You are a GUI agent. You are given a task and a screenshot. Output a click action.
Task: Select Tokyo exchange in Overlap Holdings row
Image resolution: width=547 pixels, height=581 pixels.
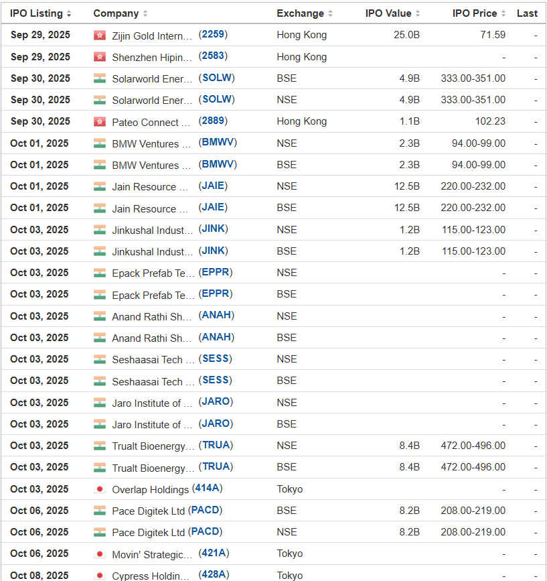(290, 489)
